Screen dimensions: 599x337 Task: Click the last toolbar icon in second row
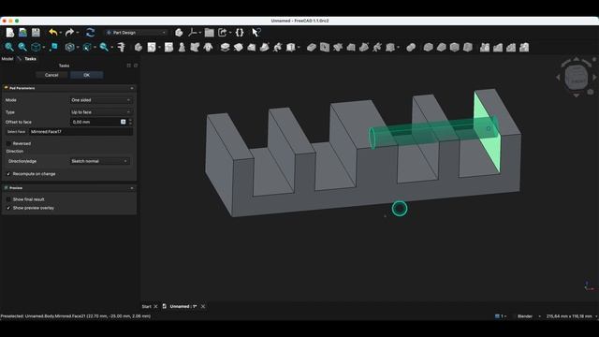tap(524, 47)
